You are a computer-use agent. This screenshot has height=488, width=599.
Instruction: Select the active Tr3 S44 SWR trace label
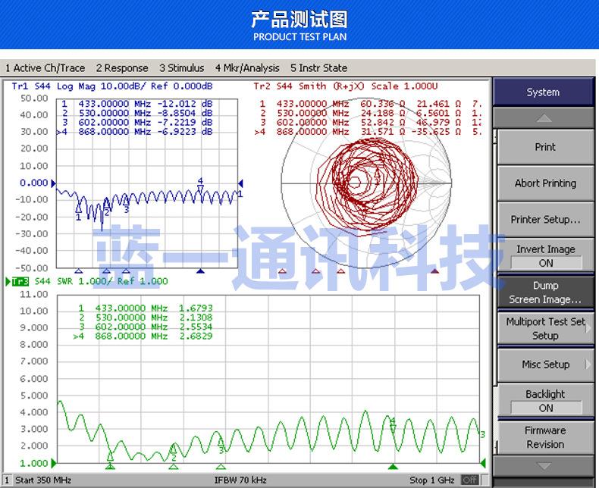tap(90, 281)
